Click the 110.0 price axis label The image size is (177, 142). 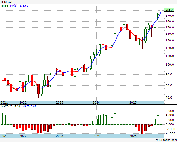[x=169, y=56]
